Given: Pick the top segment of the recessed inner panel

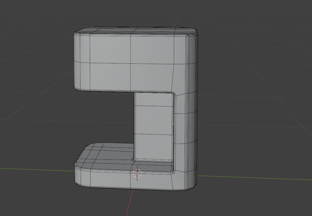Looking at the screenshot, I should click(154, 99).
